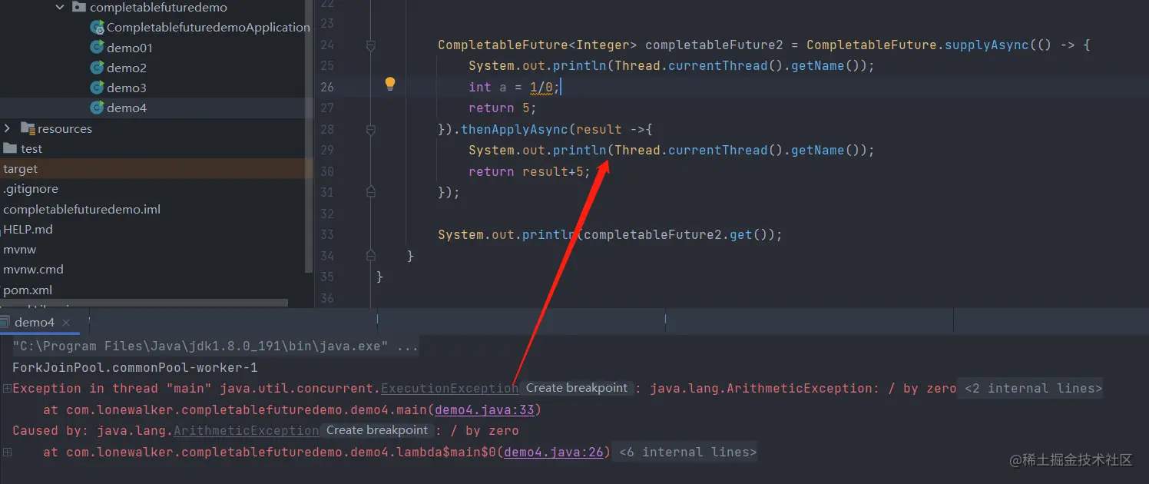Screen dimensions: 1149x484
Task: Open the HELP.md file
Action: click(x=28, y=229)
